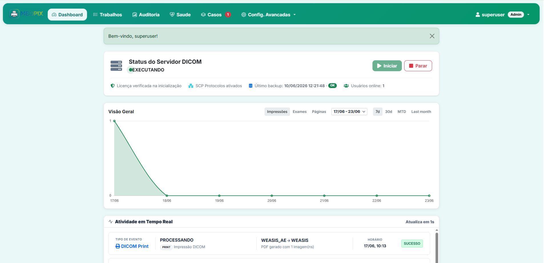Click the WEASIS_AE → WEASIS text
544x263 pixels.
[x=285, y=240]
